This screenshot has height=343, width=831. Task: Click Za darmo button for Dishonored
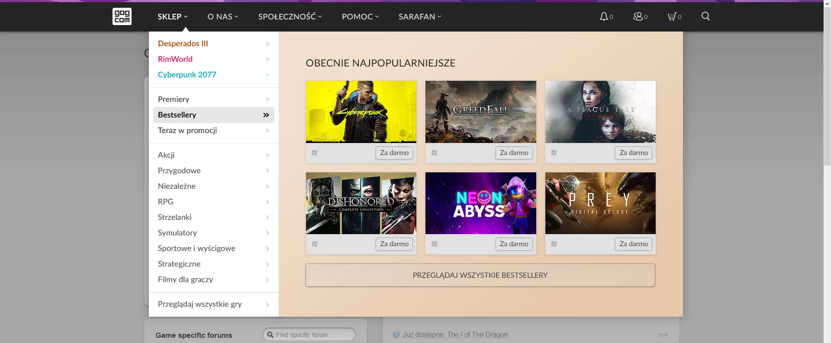pos(394,244)
